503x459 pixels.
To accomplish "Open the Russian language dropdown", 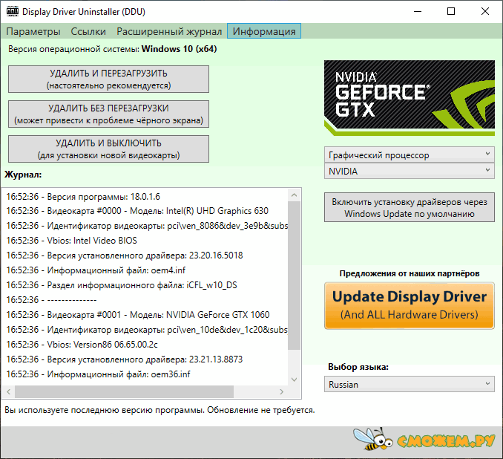I will (x=410, y=384).
